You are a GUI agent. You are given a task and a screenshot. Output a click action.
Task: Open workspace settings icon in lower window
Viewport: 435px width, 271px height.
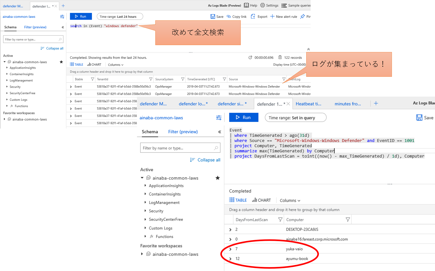point(219,118)
